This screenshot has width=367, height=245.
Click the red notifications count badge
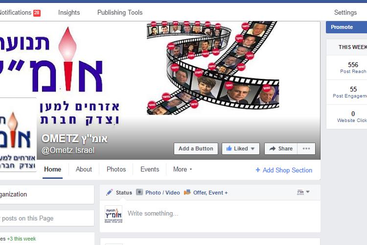click(x=37, y=13)
